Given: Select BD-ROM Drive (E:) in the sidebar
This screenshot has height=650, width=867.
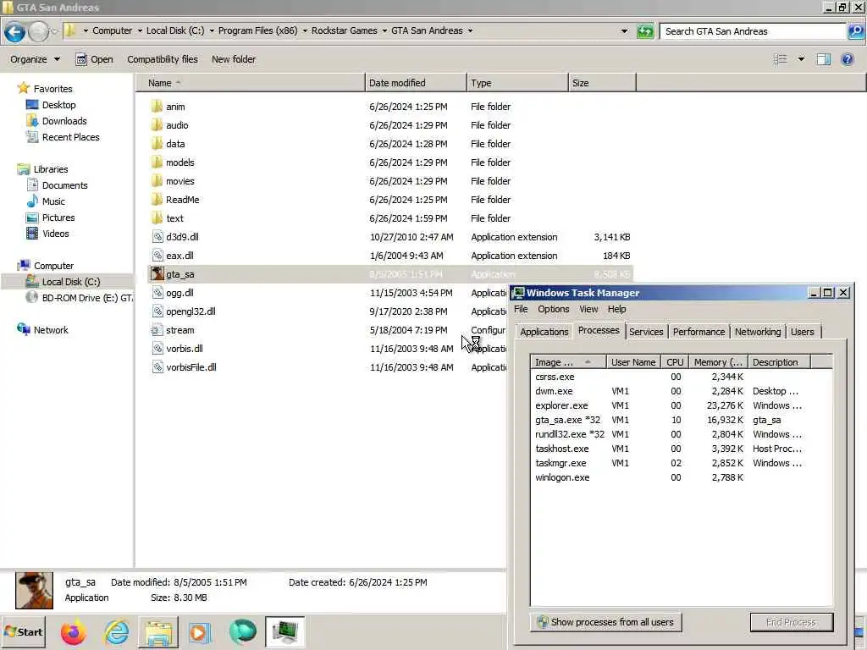Looking at the screenshot, I should (79, 297).
